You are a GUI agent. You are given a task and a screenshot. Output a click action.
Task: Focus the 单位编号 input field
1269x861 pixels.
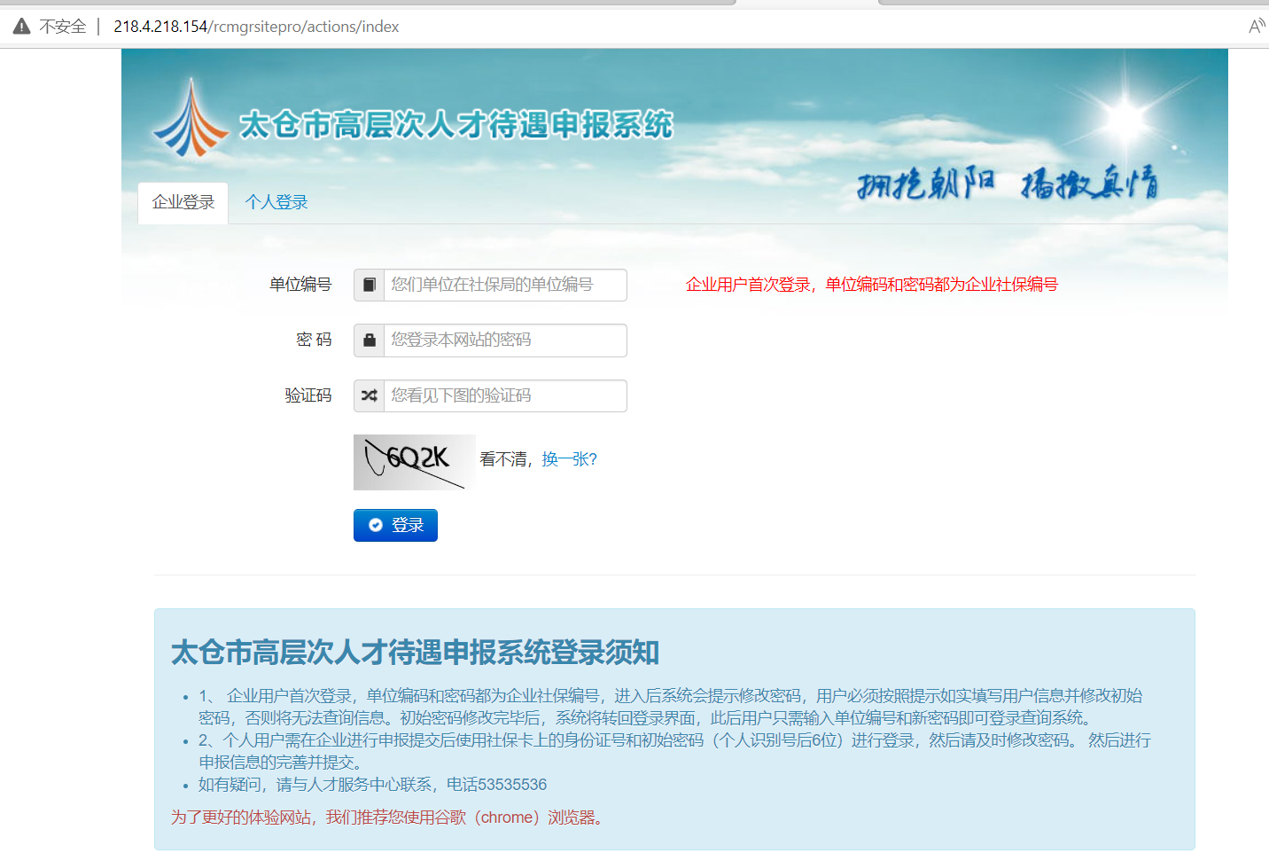(x=504, y=285)
